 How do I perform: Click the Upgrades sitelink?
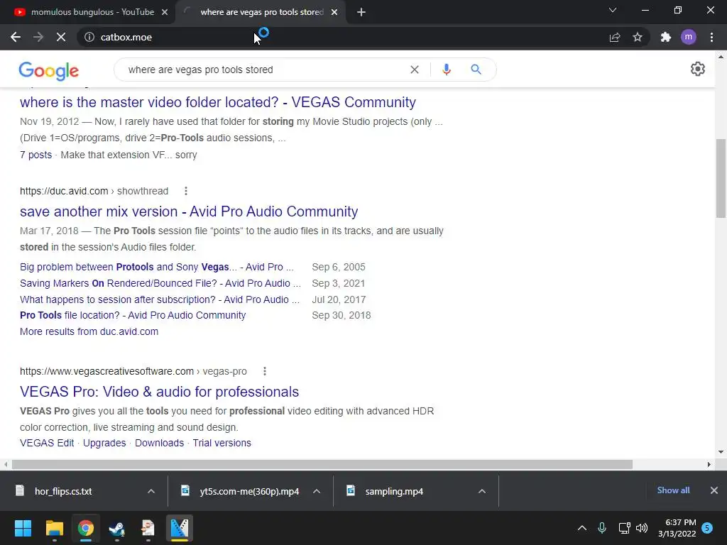104,443
